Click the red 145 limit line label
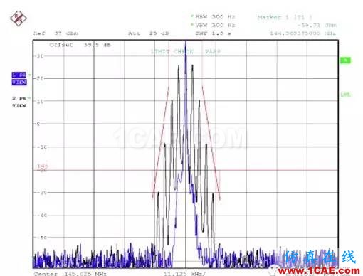The height and width of the screenshot is (276, 363). tap(43, 166)
